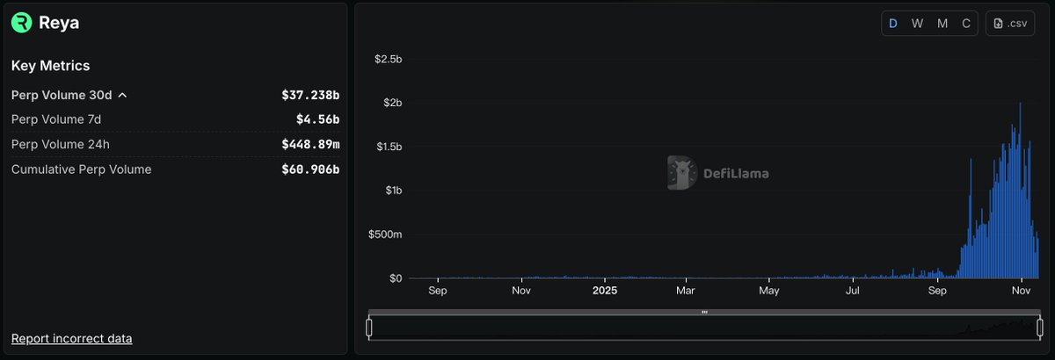Viewport: 1055px width, 360px height.
Task: Open the Report incorrect data link
Action: (71, 338)
